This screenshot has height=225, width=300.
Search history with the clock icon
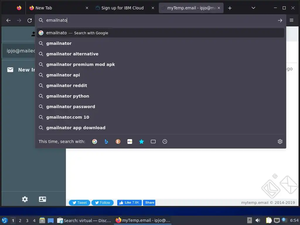tap(165, 142)
